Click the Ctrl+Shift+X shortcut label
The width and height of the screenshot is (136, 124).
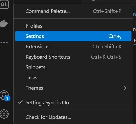(107, 46)
